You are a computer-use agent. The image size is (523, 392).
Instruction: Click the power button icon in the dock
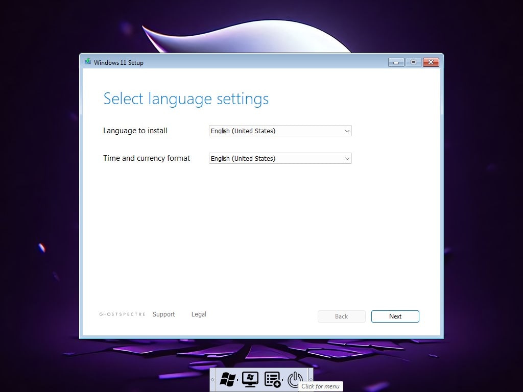pyautogui.click(x=295, y=380)
